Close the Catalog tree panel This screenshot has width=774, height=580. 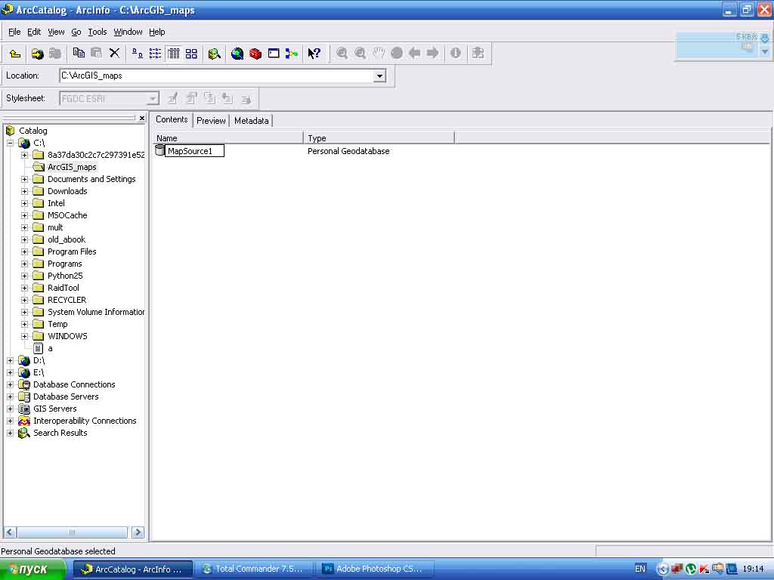tap(141, 118)
